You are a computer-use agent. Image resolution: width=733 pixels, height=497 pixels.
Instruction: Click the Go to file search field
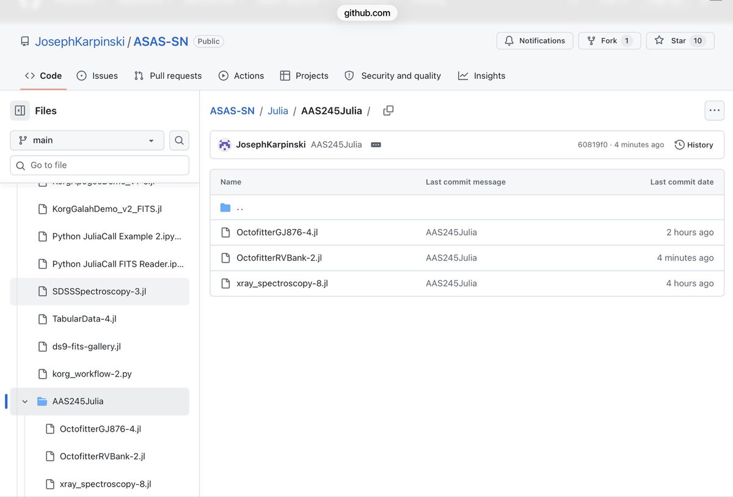(100, 165)
